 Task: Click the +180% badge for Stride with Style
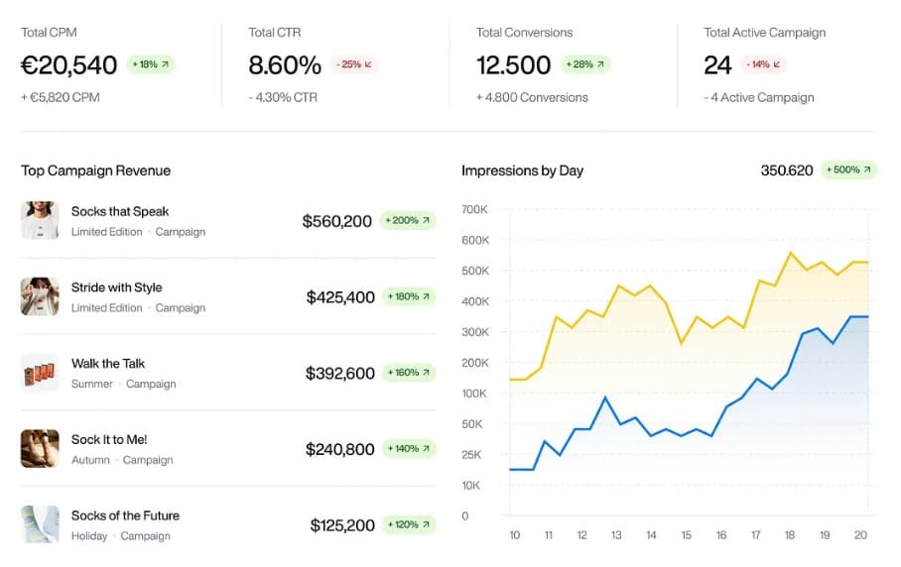coord(408,296)
